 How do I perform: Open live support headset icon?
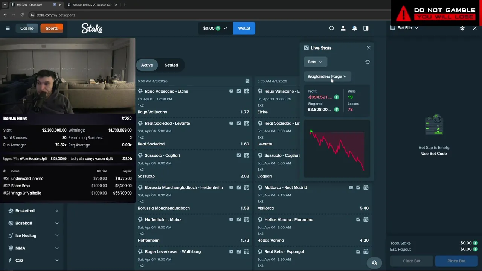pyautogui.click(x=374, y=263)
